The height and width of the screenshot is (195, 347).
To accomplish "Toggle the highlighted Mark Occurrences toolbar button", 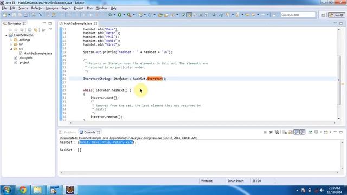I will click(x=189, y=15).
